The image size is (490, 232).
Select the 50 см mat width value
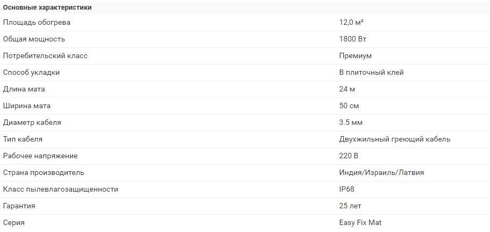pos(349,106)
